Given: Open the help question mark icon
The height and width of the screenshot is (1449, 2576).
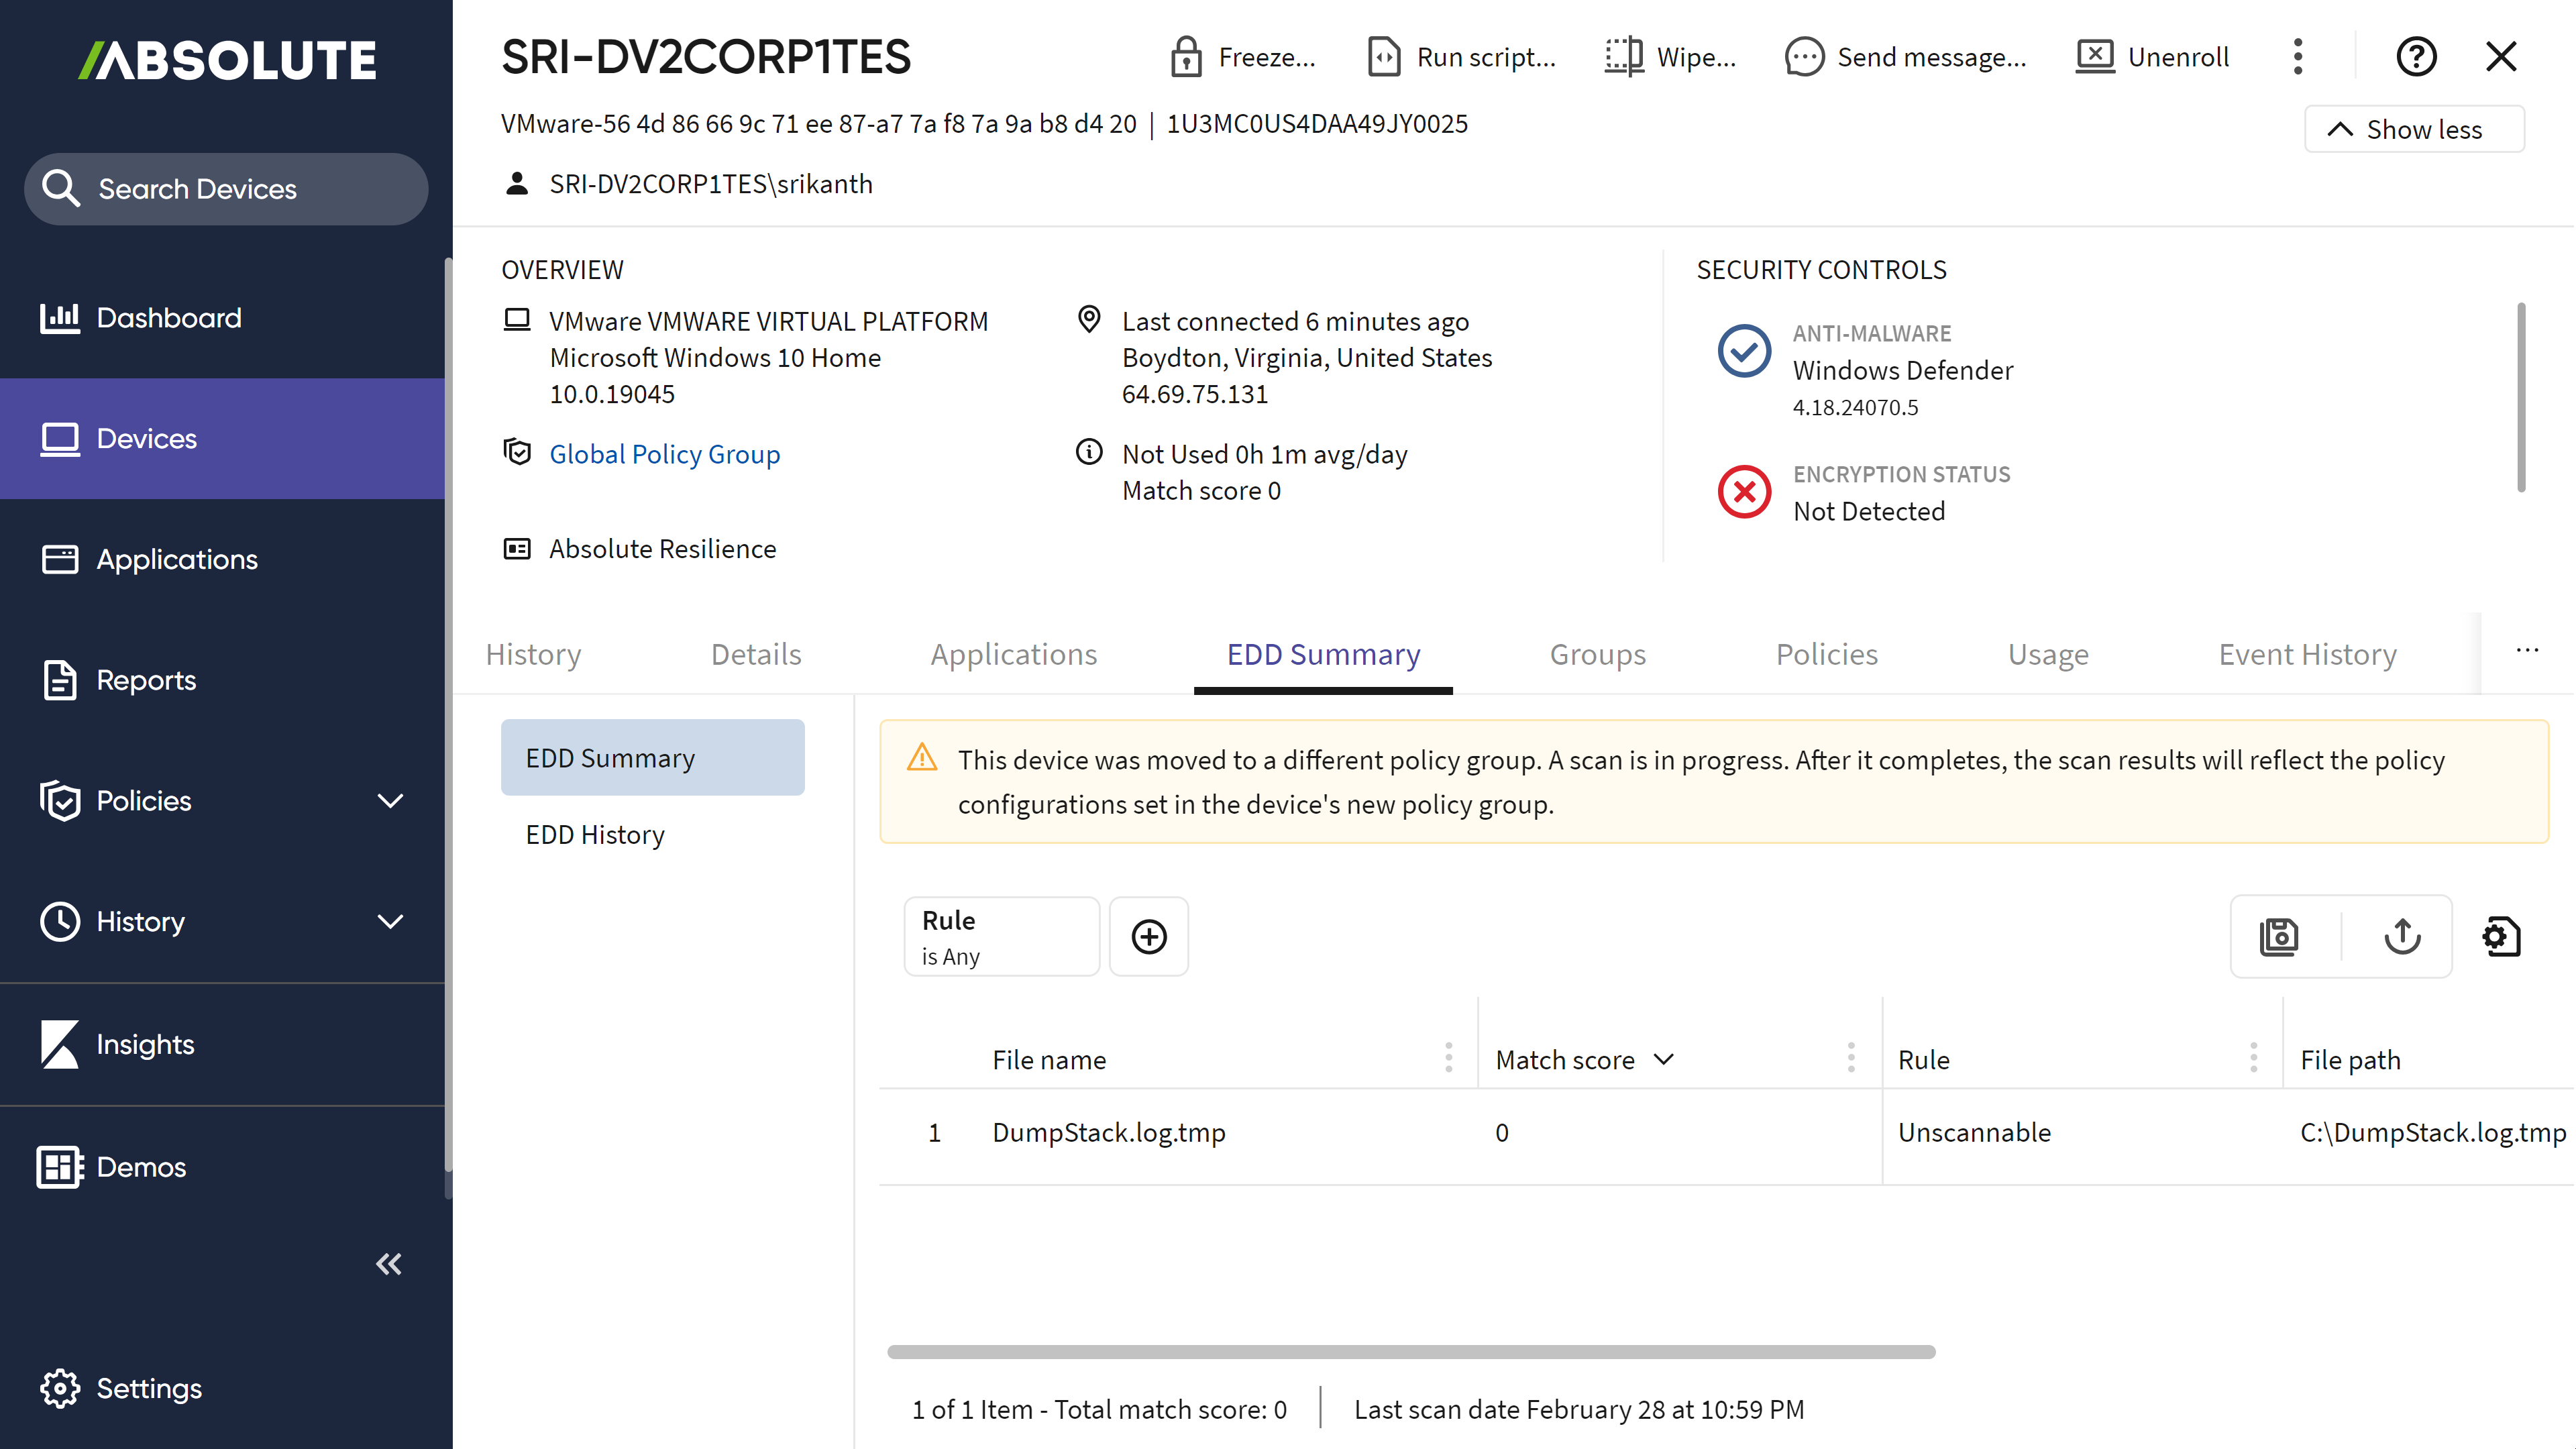Looking at the screenshot, I should point(2416,57).
